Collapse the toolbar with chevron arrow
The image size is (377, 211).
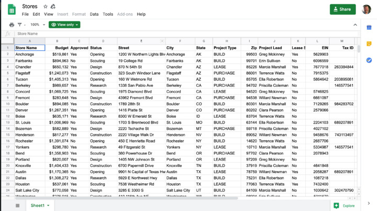(355, 25)
